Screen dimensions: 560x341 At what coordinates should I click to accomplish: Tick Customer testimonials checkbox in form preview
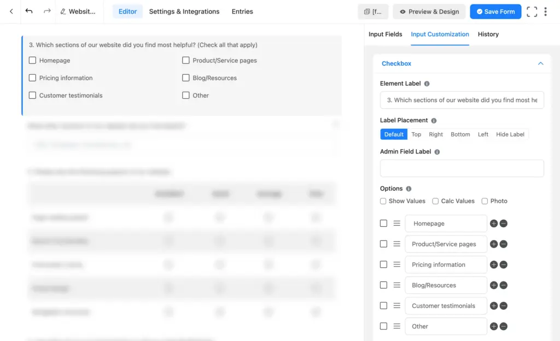[x=32, y=95]
